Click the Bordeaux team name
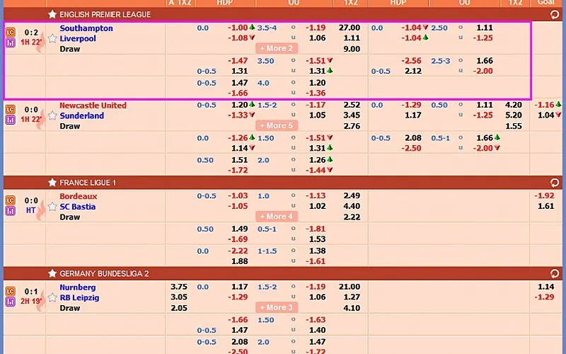Image resolution: width=566 pixels, height=354 pixels. click(79, 197)
